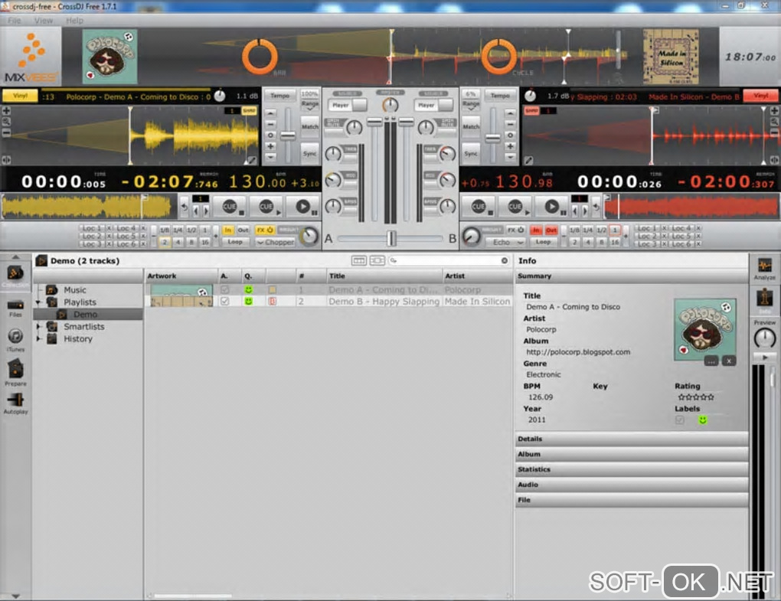Click deck A tempo reset circle button
Screen dimensions: 781x601
[x=270, y=135]
